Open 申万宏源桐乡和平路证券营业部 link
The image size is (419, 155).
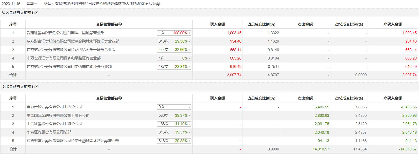(x=64, y=58)
